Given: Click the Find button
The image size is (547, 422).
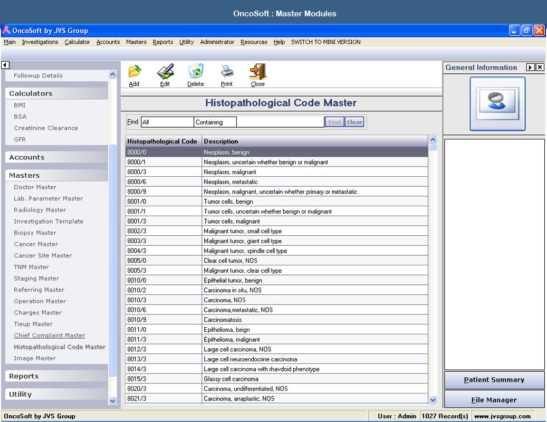Looking at the screenshot, I should [334, 122].
